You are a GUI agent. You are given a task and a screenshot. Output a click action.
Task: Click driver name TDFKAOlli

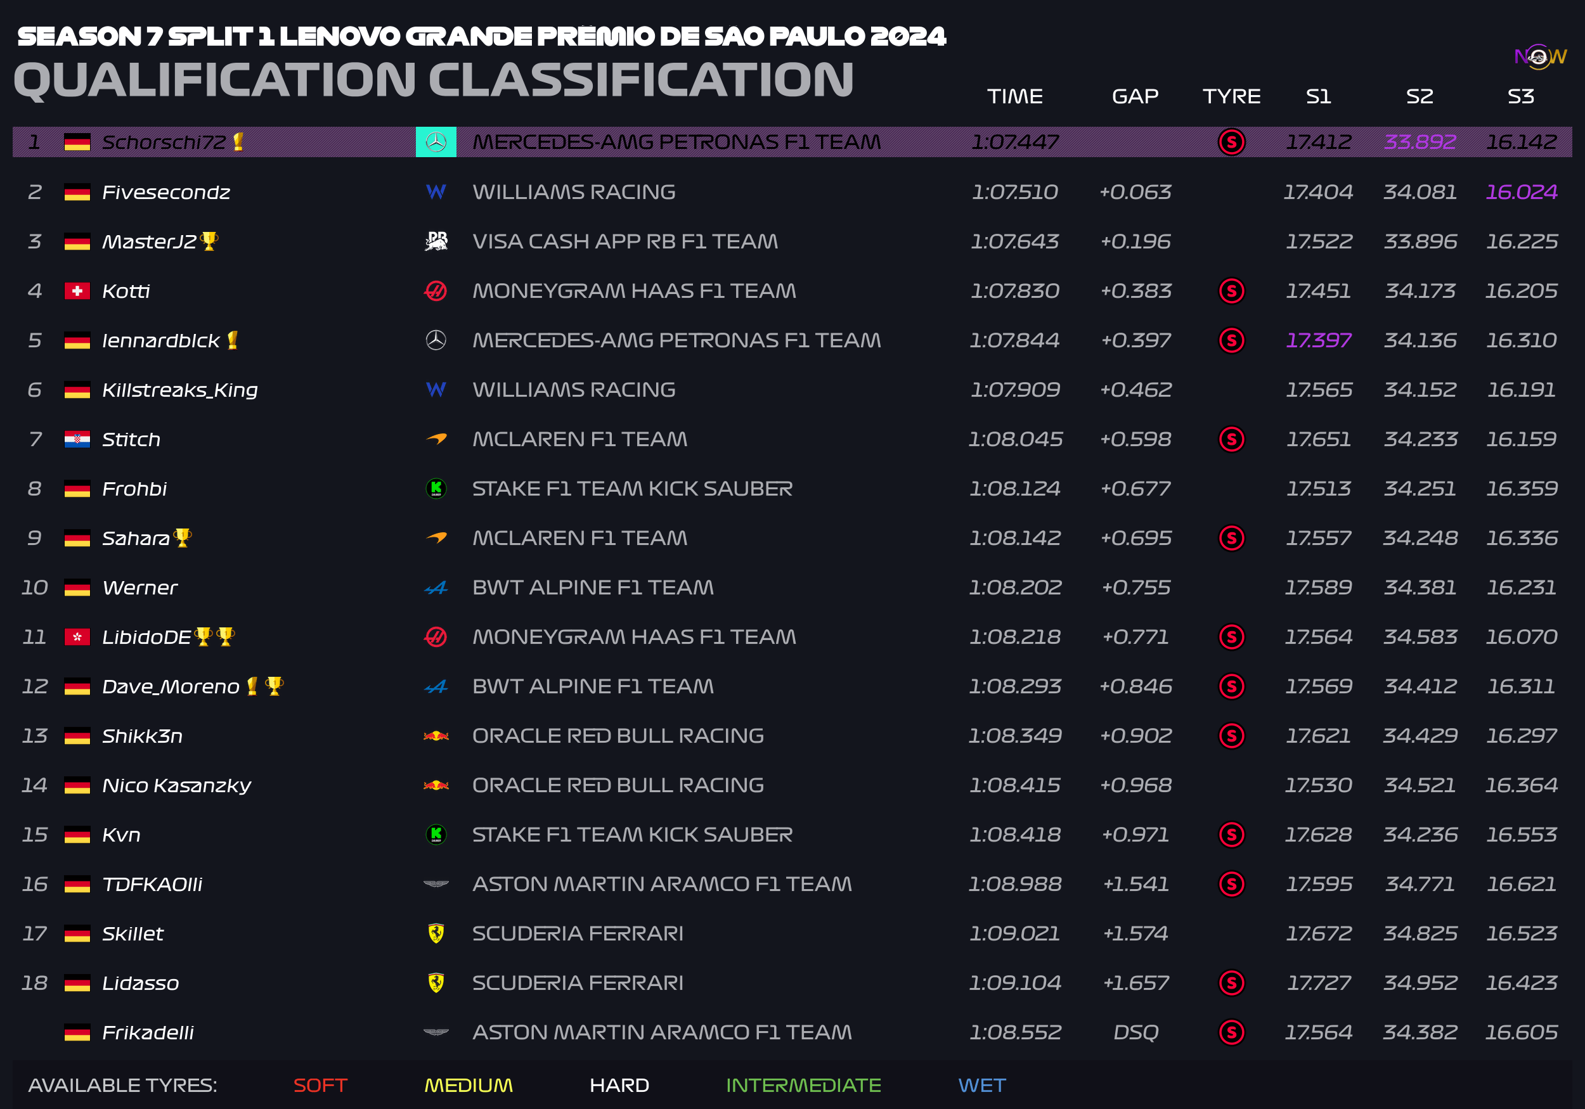point(153,884)
